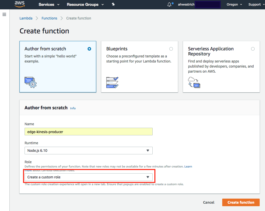This screenshot has width=265, height=211.
Task: Click the Blueprints checklist icon
Action: point(112,82)
